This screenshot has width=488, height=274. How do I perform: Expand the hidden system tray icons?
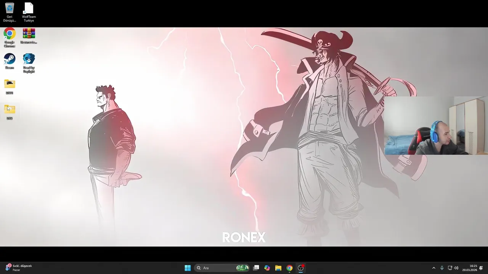[x=433, y=268]
